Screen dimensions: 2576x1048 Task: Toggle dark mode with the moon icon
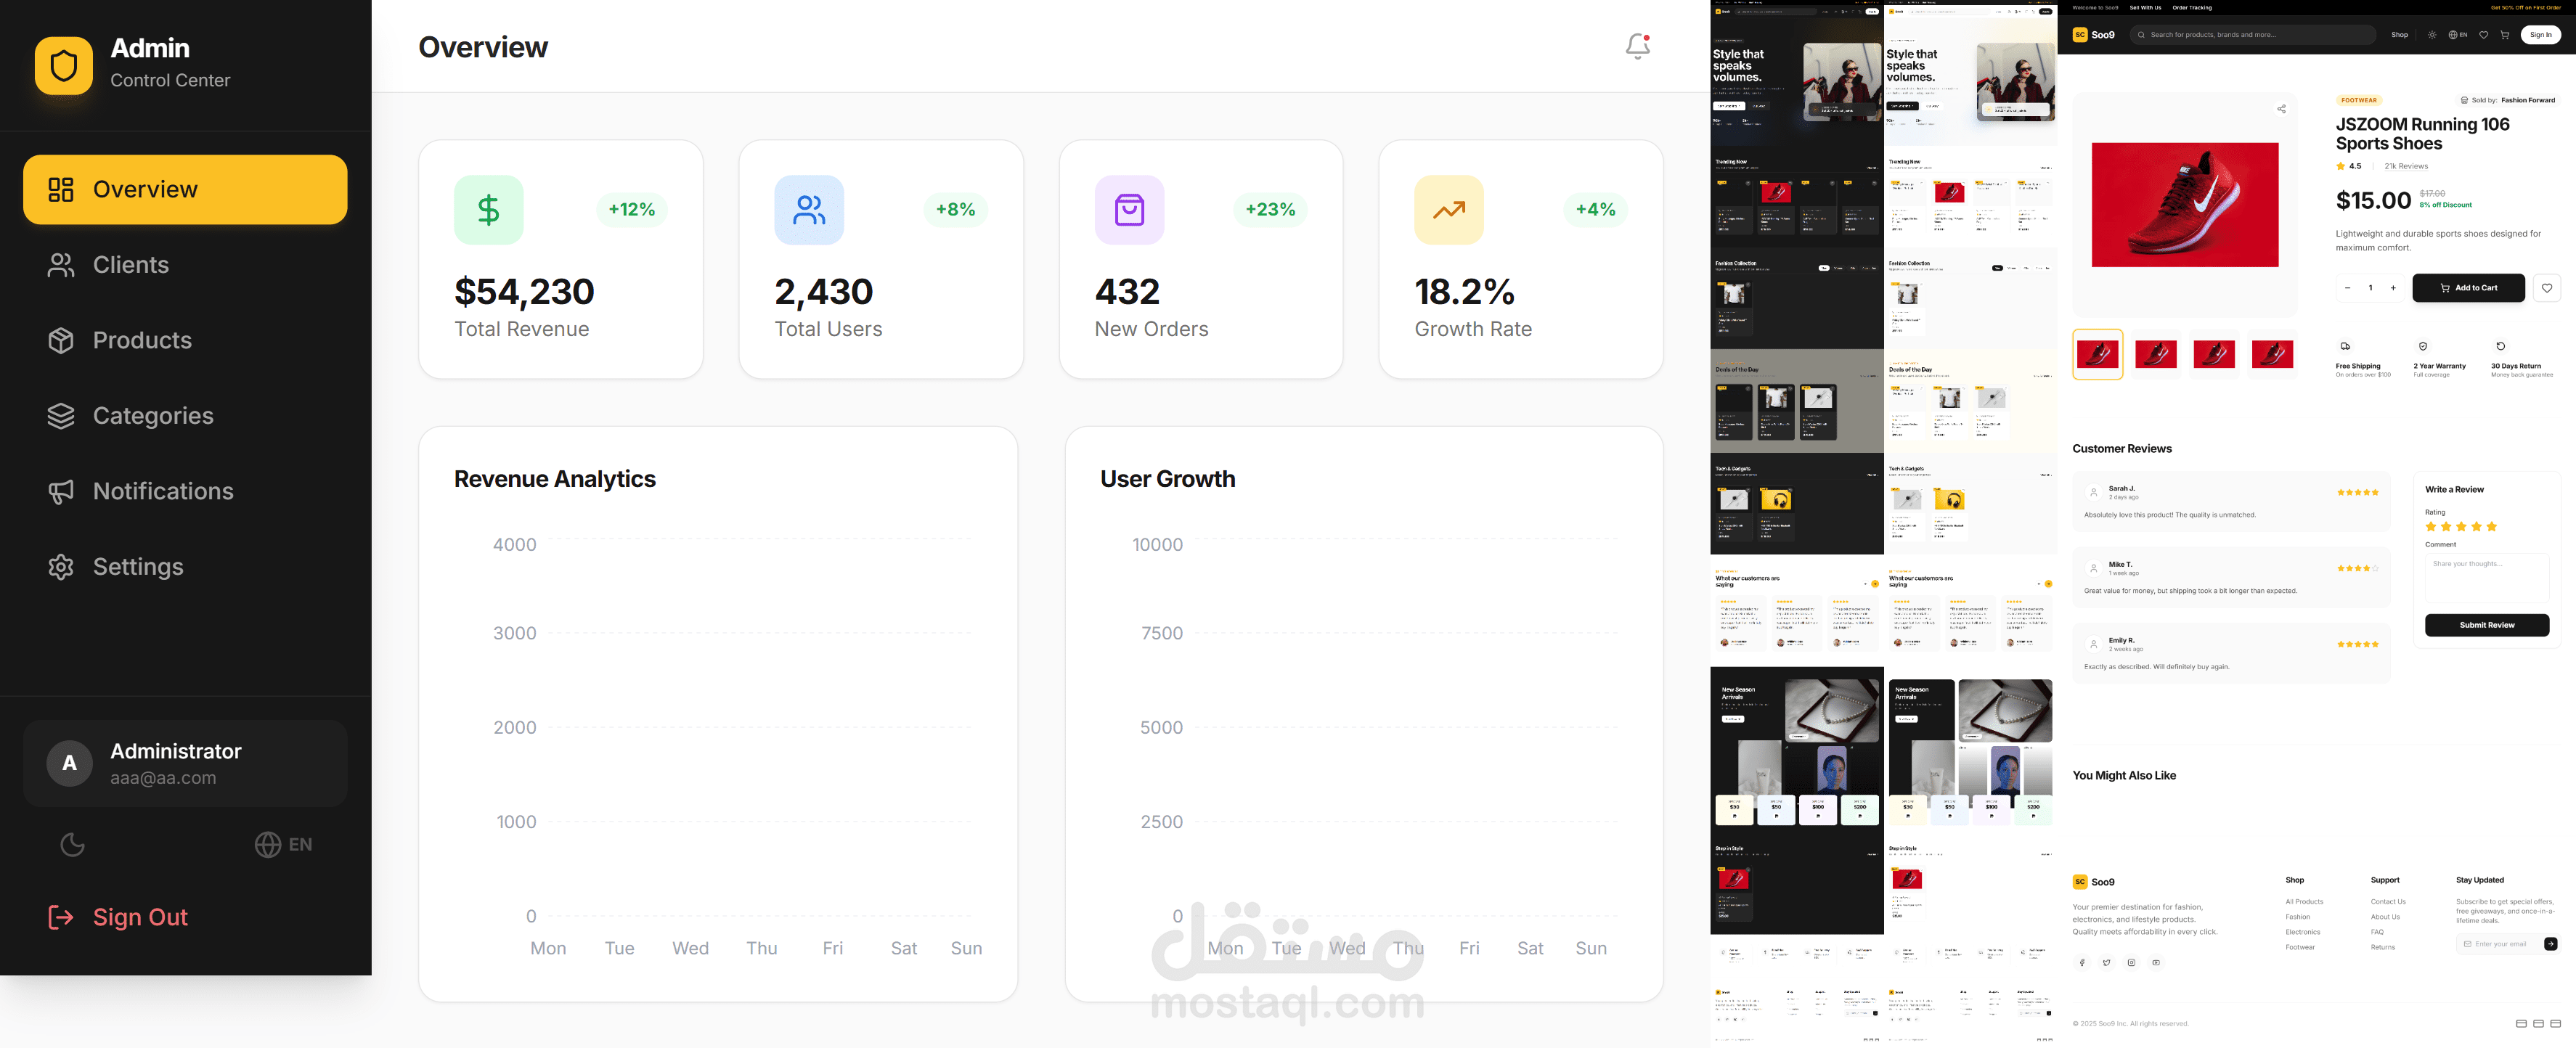(x=72, y=845)
